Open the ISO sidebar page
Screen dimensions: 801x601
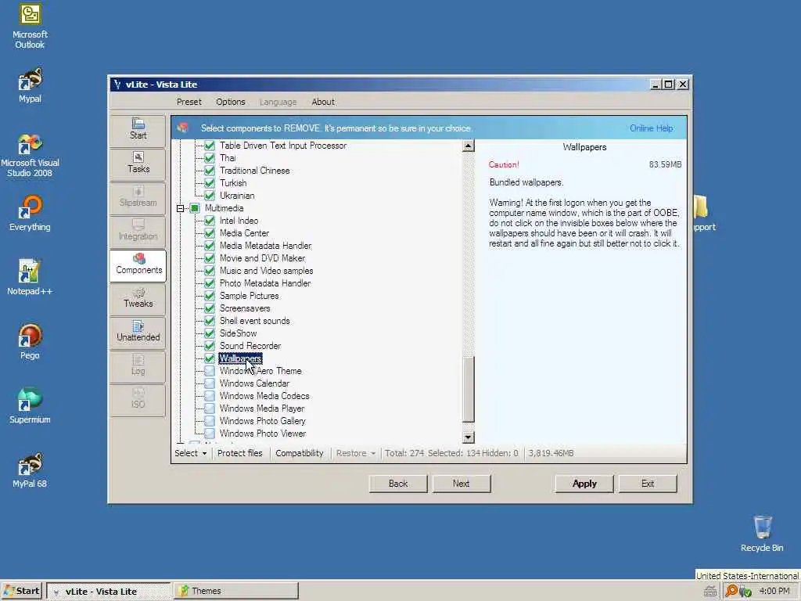[138, 399]
